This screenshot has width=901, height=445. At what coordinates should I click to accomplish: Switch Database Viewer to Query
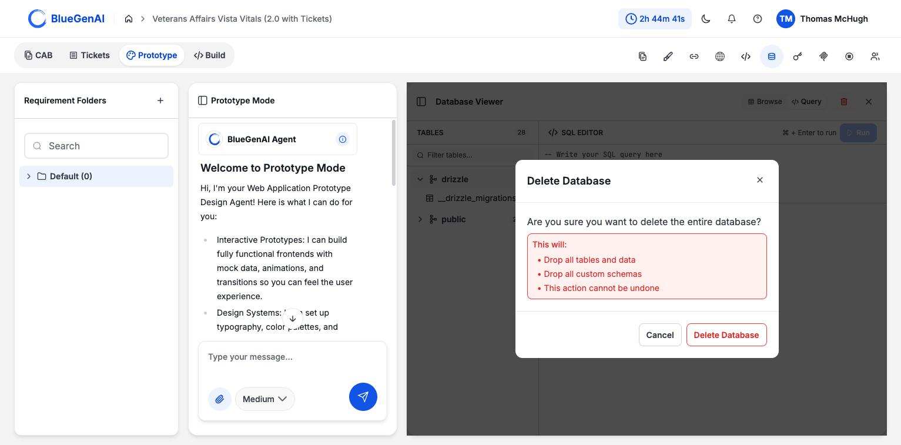click(x=806, y=102)
